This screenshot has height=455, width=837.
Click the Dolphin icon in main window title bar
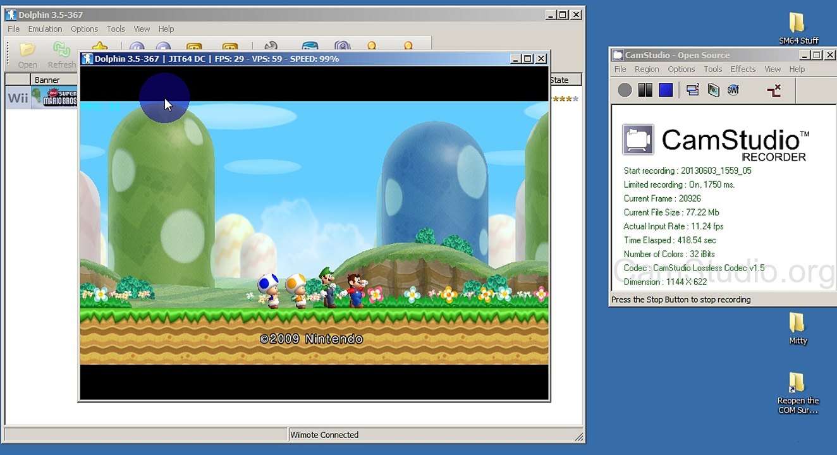11,15
